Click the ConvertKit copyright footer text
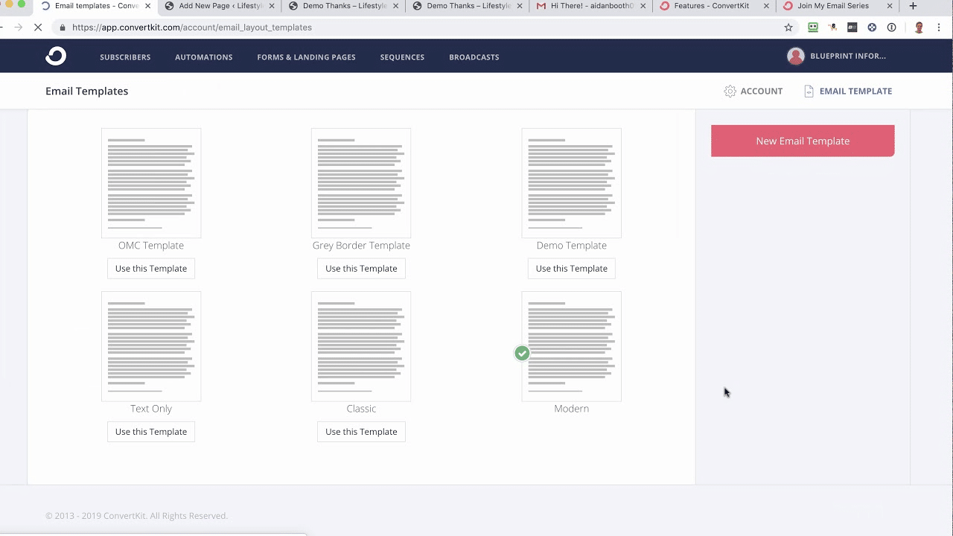953x536 pixels. (x=136, y=516)
